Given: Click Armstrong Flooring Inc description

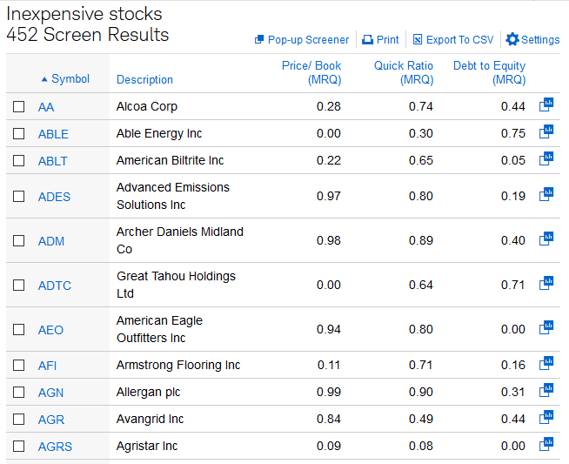Looking at the screenshot, I should pyautogui.click(x=178, y=365).
